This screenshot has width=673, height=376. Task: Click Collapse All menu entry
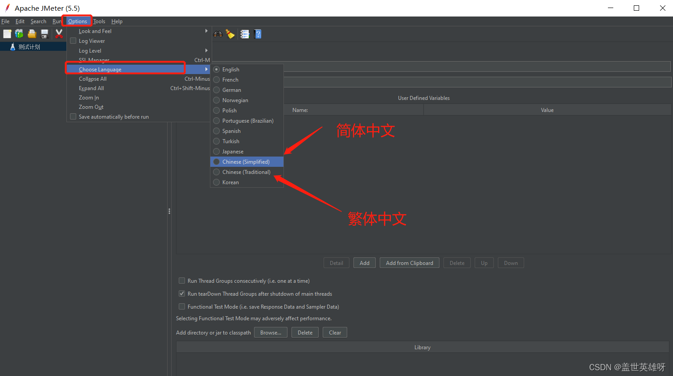pyautogui.click(x=139, y=79)
